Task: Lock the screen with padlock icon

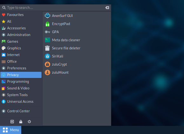Action: point(21,122)
